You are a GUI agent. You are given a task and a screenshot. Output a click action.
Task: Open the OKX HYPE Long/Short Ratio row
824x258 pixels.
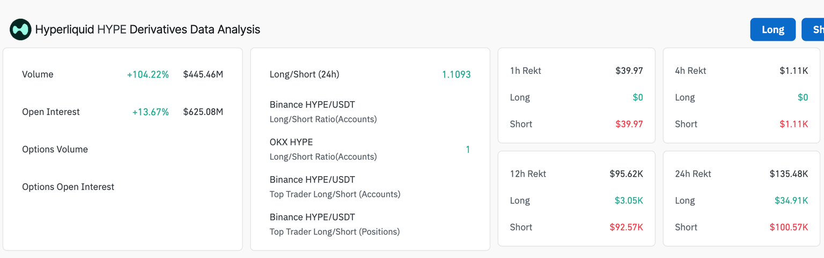pyautogui.click(x=323, y=149)
